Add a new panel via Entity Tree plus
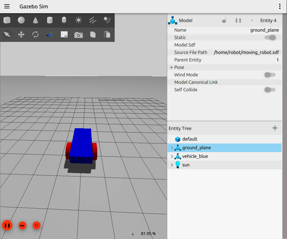The width and height of the screenshot is (287, 239). tap(275, 128)
